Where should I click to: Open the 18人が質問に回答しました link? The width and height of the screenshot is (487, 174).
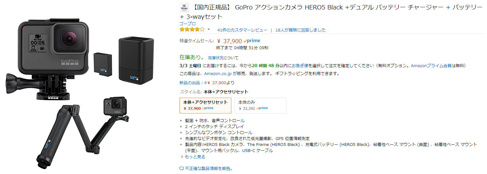coord(300,30)
